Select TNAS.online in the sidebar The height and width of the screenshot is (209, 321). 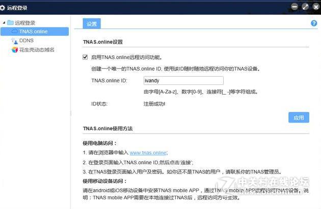[35, 32]
